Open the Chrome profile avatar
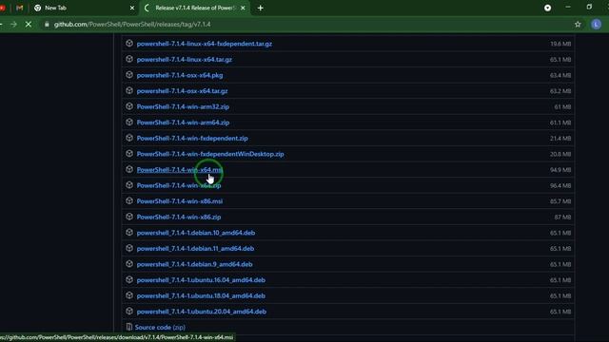 click(x=597, y=24)
